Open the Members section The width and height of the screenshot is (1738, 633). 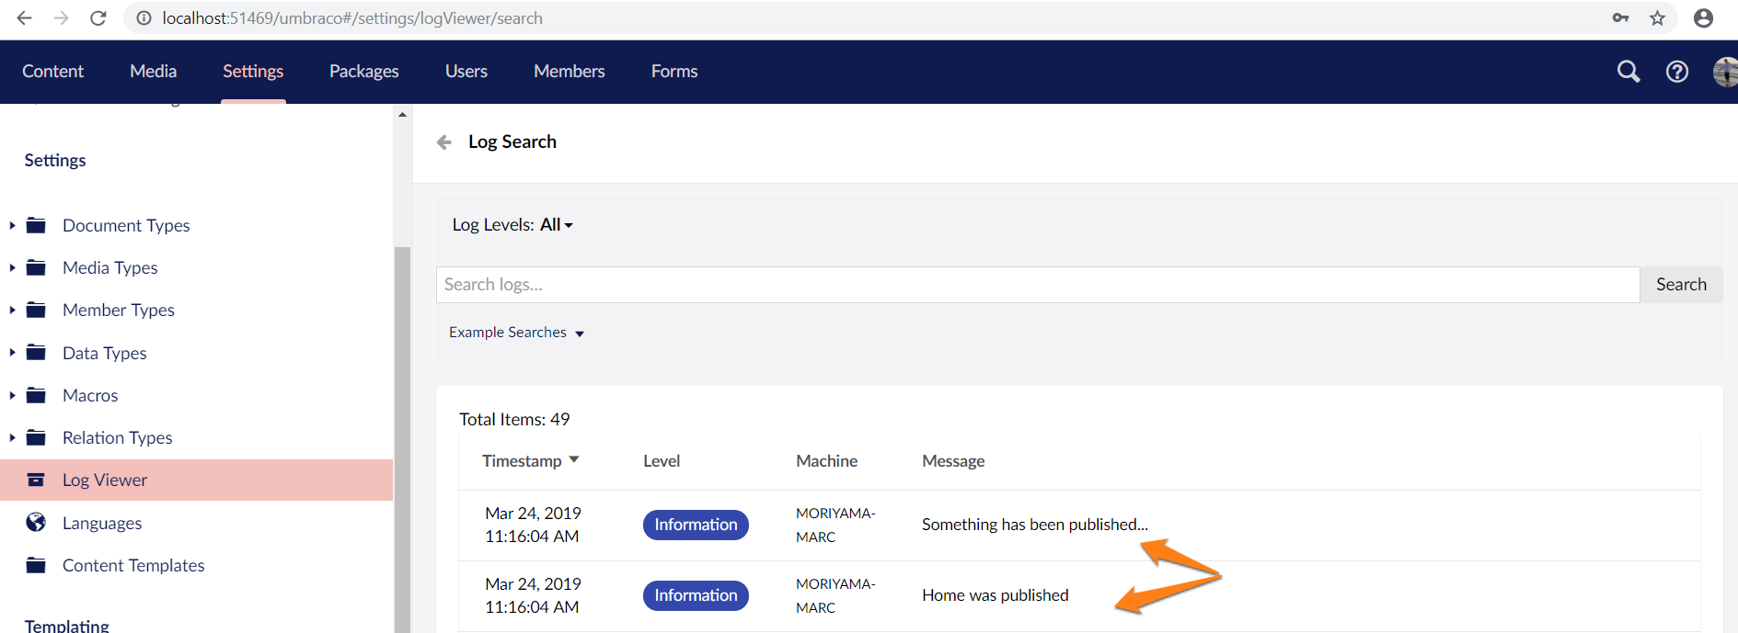570,72
